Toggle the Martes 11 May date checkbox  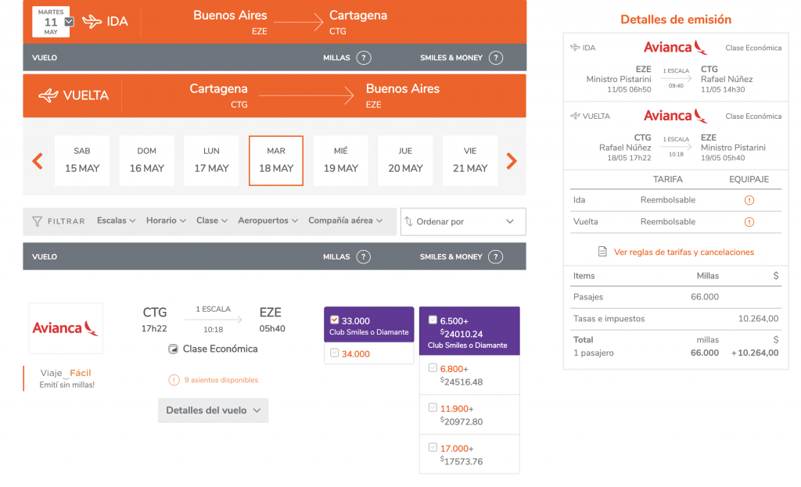pos(70,22)
